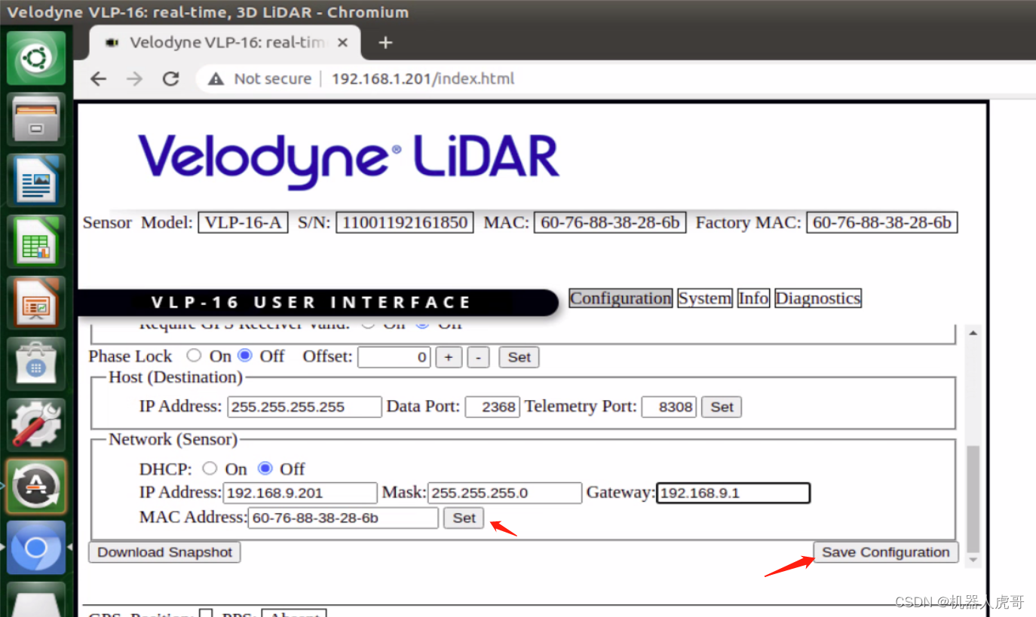Open Ubuntu Dash home launcher icon

pyautogui.click(x=36, y=57)
